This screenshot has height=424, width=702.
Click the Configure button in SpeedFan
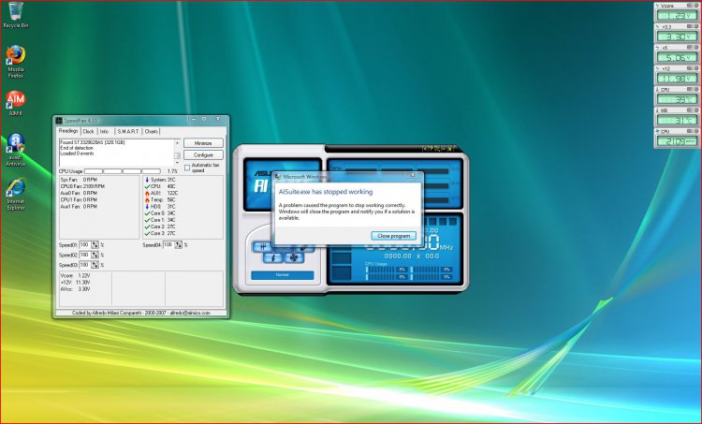pyautogui.click(x=203, y=155)
